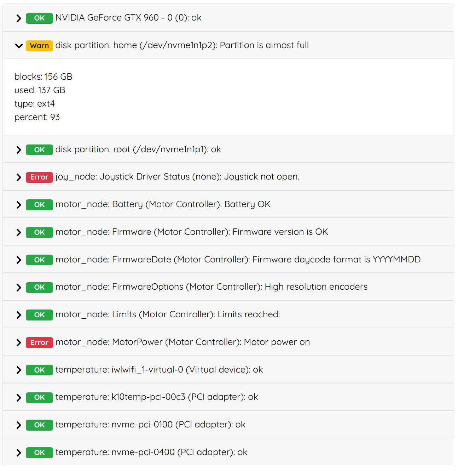458x471 pixels.
Task: Click the OK badge on the Battery status row
Action: click(x=39, y=204)
